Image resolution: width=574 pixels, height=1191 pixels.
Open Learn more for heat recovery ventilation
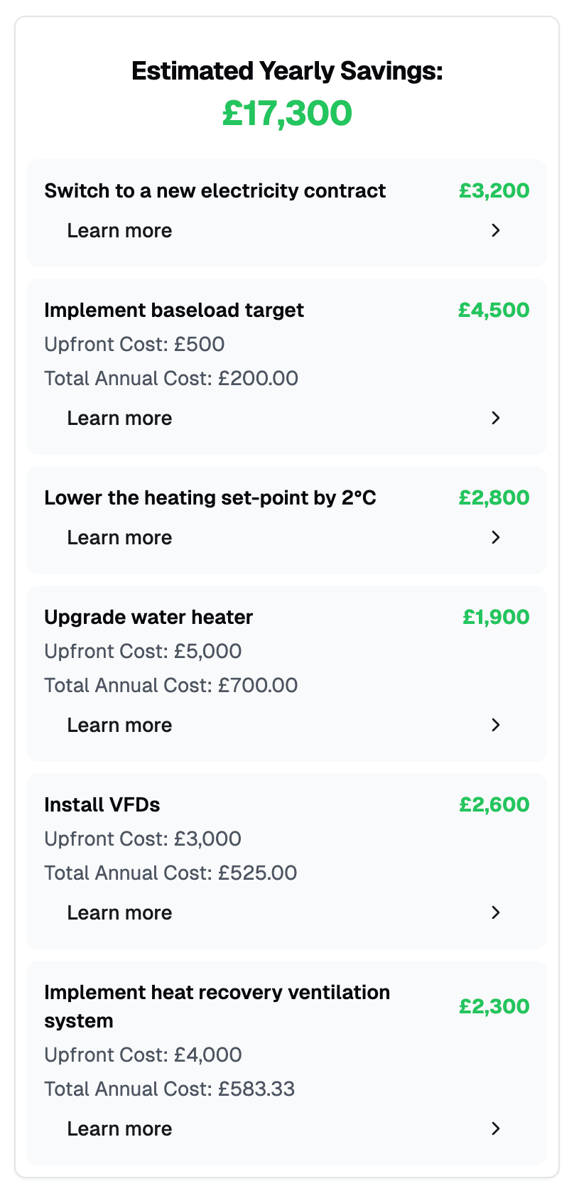coord(119,1128)
